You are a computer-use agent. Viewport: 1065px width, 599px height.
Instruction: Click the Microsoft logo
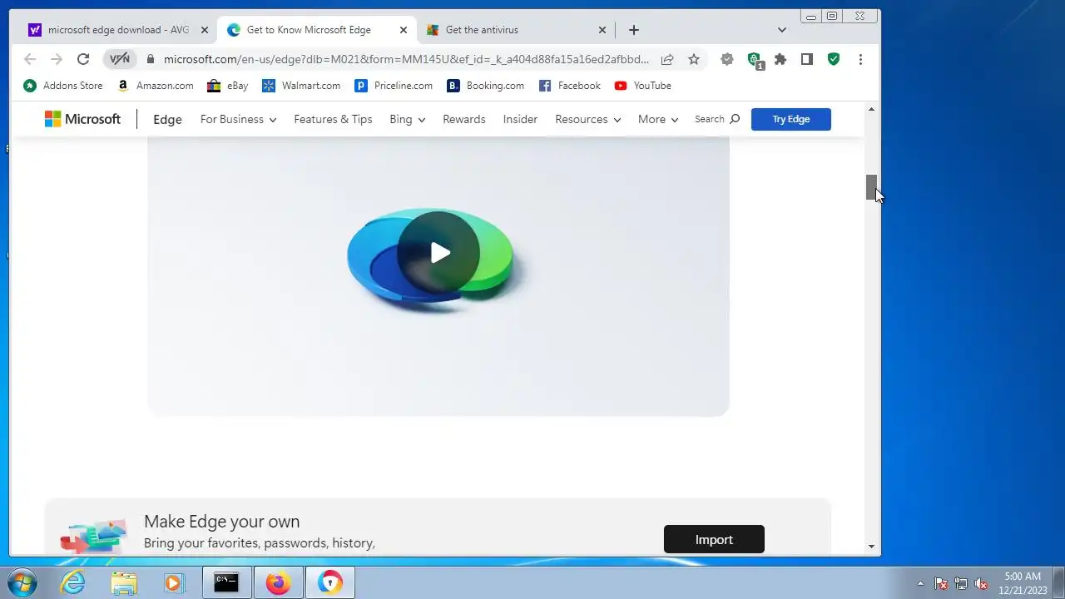(82, 119)
